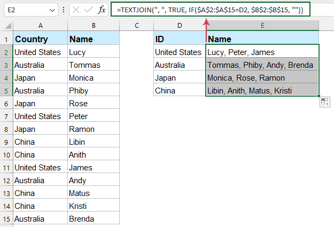Select cell B8 containing Ramon
The width and height of the screenshot is (334, 227).
point(94,128)
